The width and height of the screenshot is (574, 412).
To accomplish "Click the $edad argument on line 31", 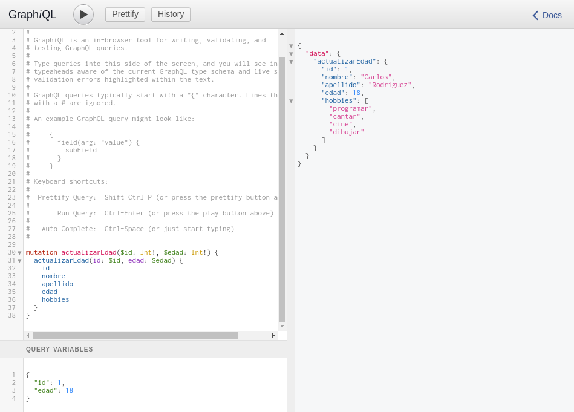I will click(162, 260).
